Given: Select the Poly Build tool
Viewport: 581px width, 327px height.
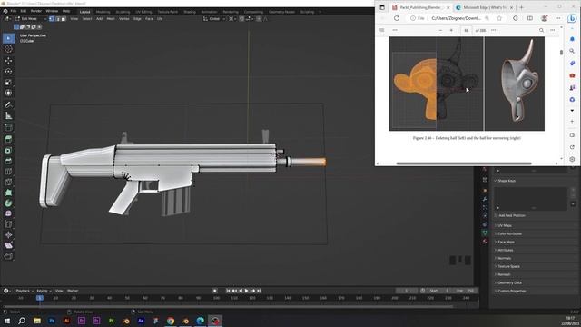Looking at the screenshot, I should [8, 193].
